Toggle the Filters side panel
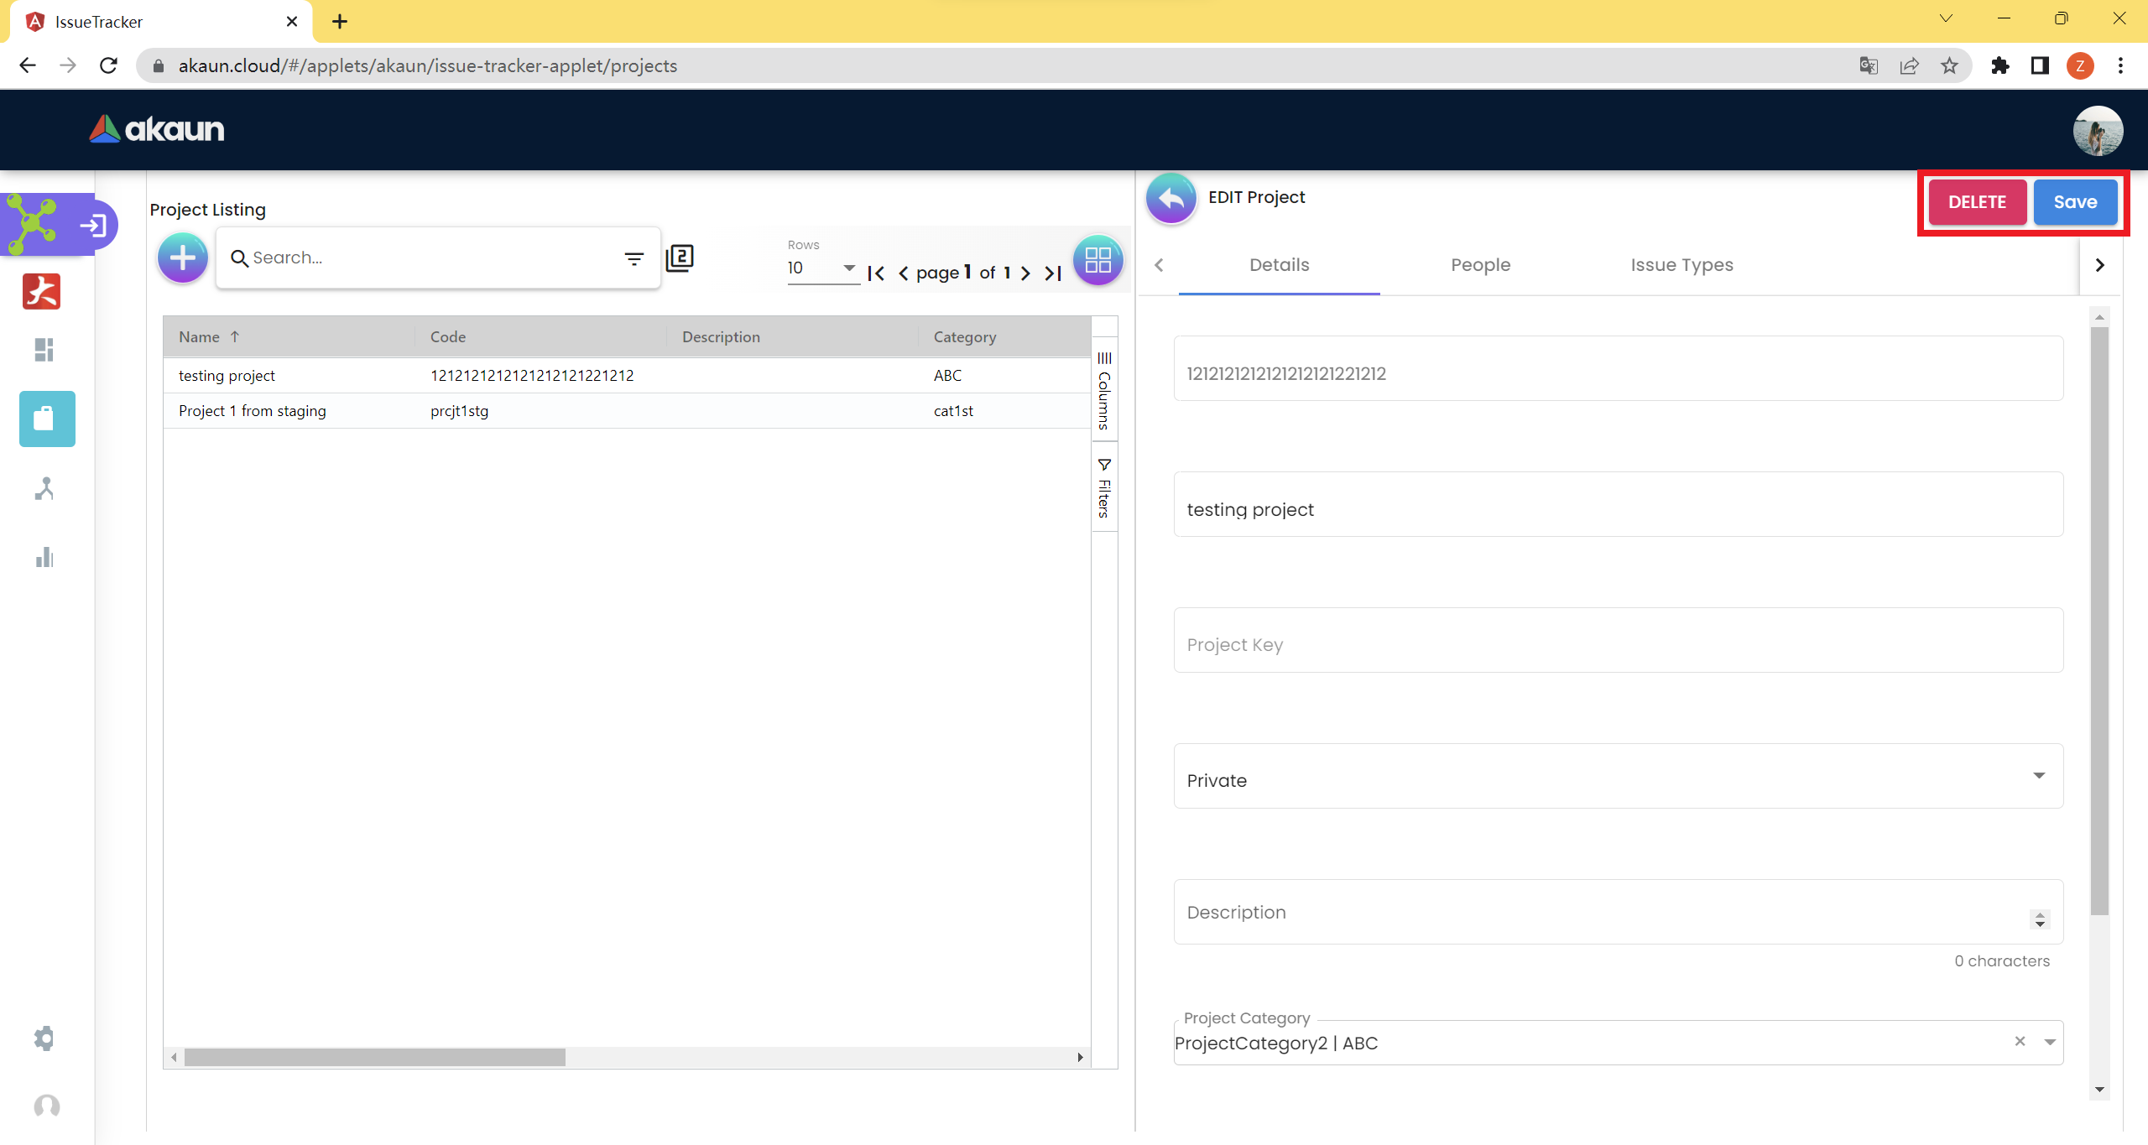 [x=1104, y=488]
